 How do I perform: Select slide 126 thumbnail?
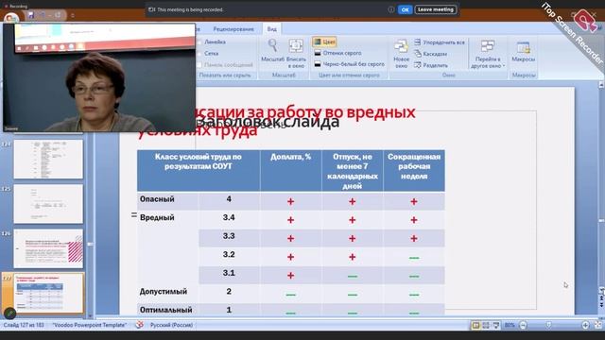[x=48, y=248]
